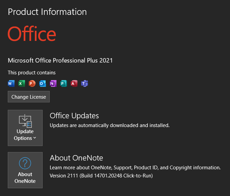Click the Access app icon

[74, 83]
